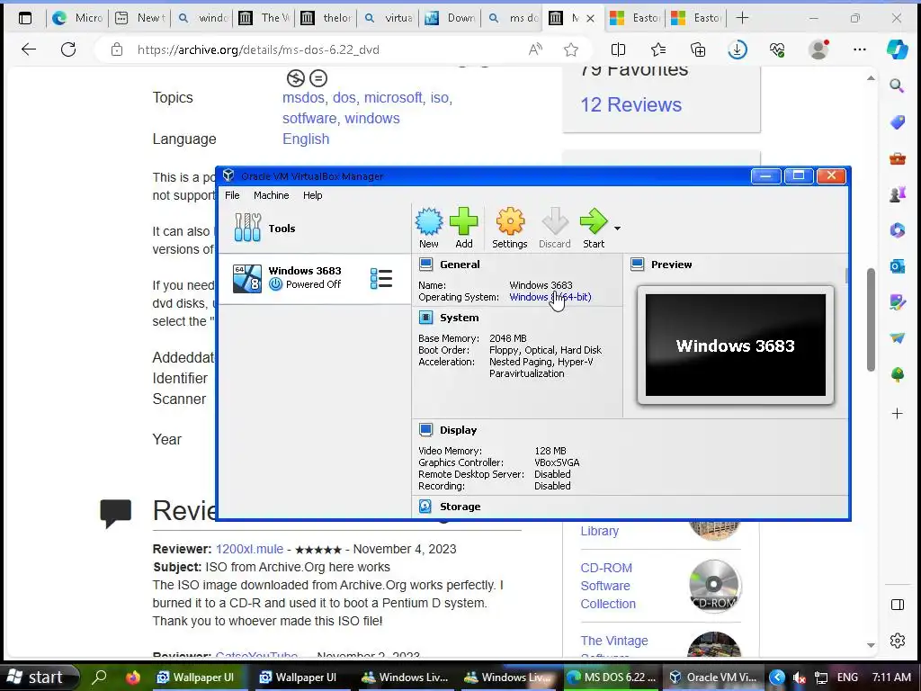The width and height of the screenshot is (921, 691).
Task: Click the msdos topic link
Action: (304, 97)
